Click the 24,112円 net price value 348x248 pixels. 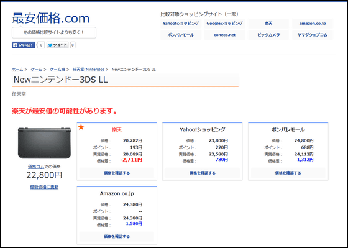tap(304, 154)
